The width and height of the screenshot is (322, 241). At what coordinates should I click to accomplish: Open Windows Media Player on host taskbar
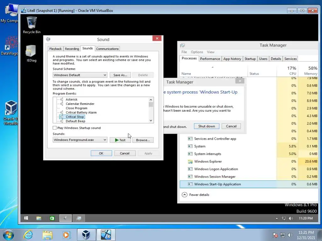pyautogui.click(x=66, y=235)
